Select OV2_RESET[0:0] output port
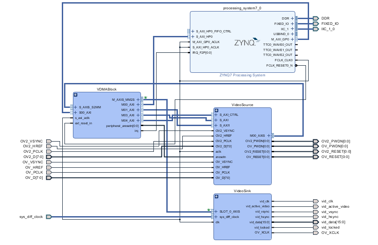 [x=316, y=151]
